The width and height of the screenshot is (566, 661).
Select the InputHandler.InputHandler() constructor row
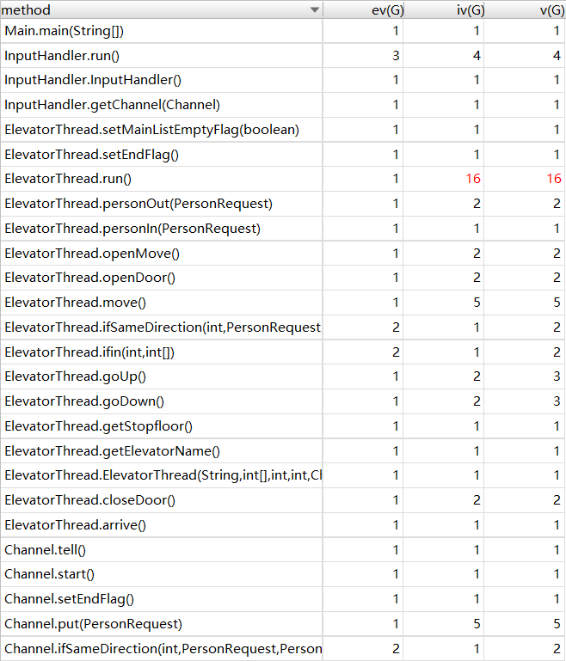[283, 80]
